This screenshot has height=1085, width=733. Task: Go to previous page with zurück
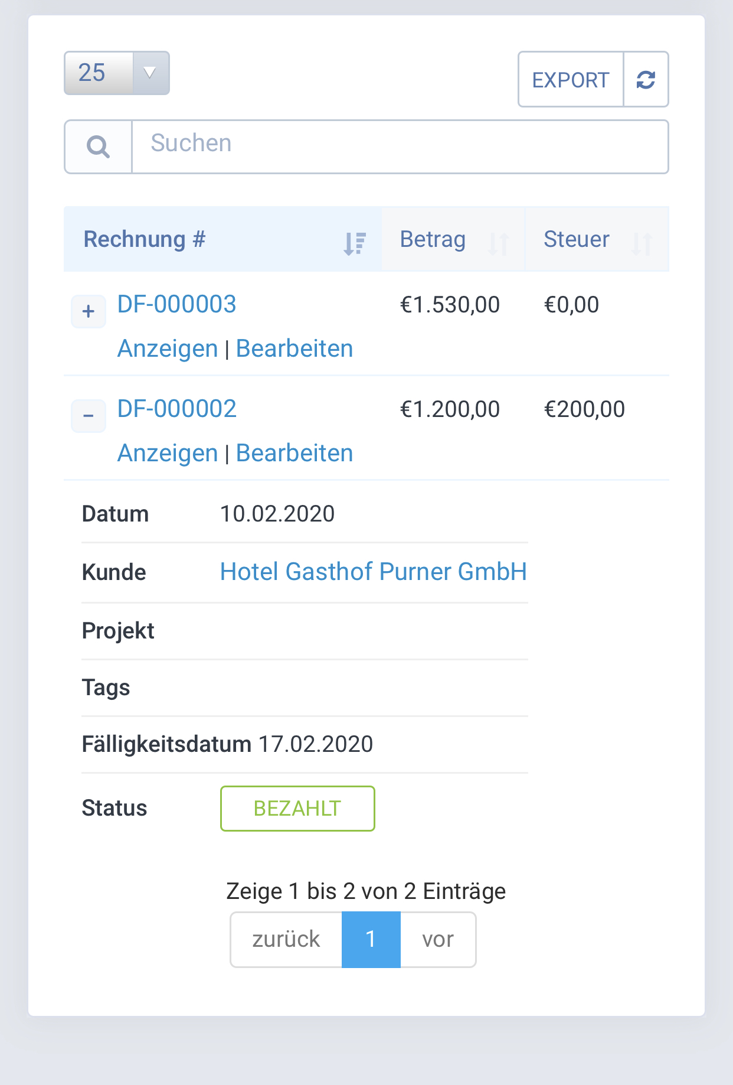[x=286, y=939]
